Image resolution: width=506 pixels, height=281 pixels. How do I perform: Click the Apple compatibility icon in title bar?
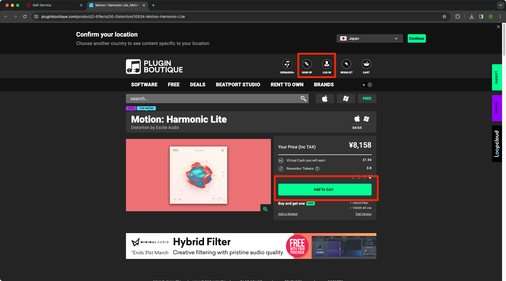tap(357, 118)
